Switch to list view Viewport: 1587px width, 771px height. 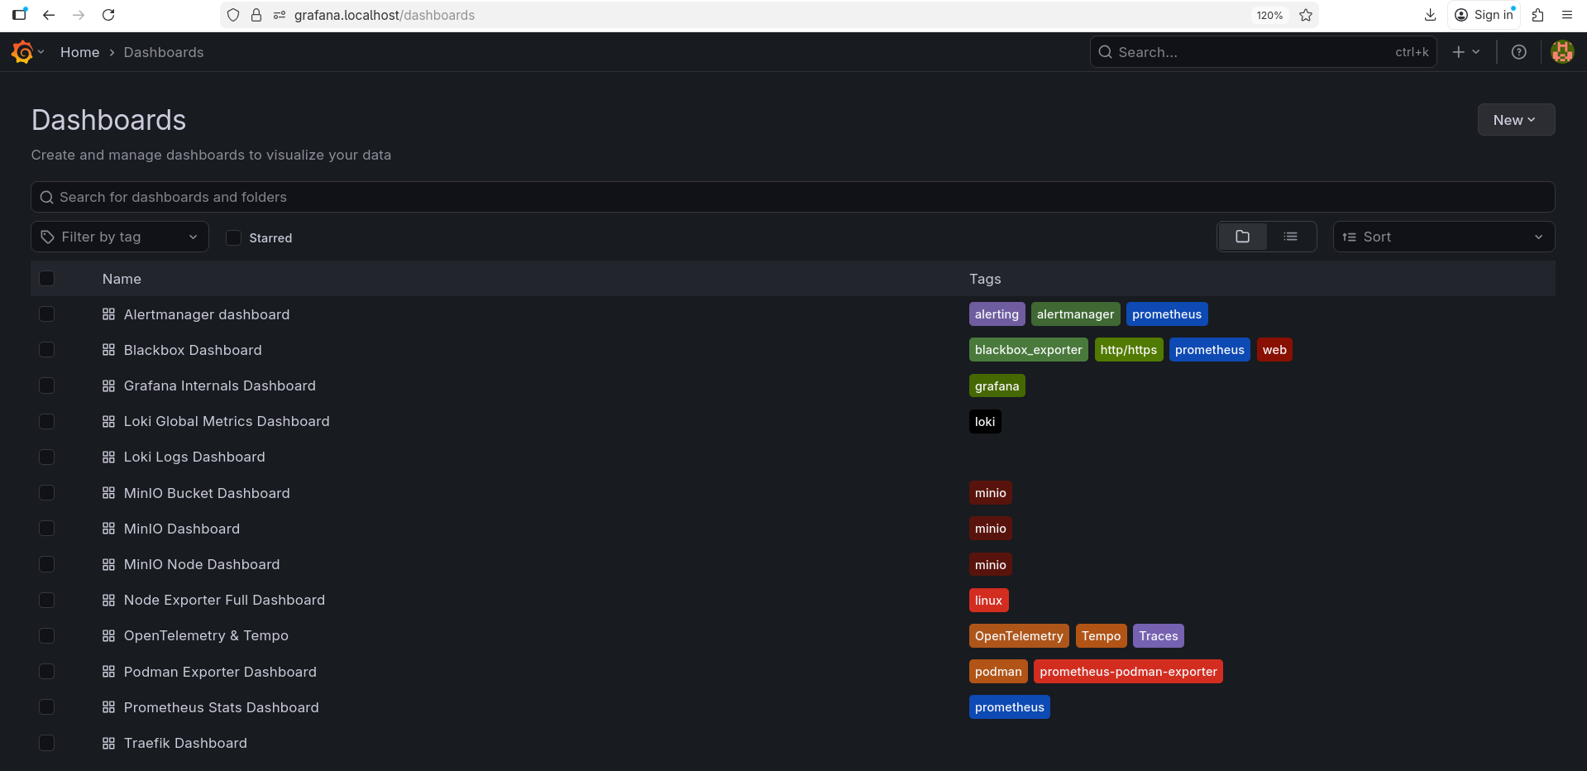(x=1290, y=237)
